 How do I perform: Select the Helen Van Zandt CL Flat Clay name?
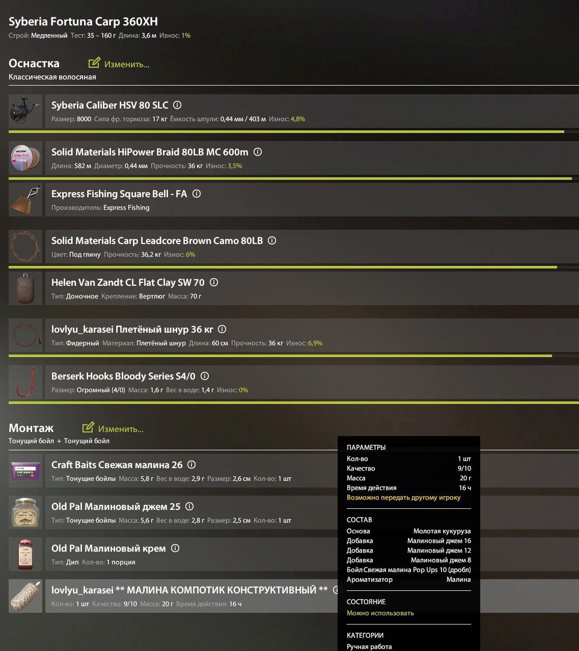pyautogui.click(x=128, y=282)
